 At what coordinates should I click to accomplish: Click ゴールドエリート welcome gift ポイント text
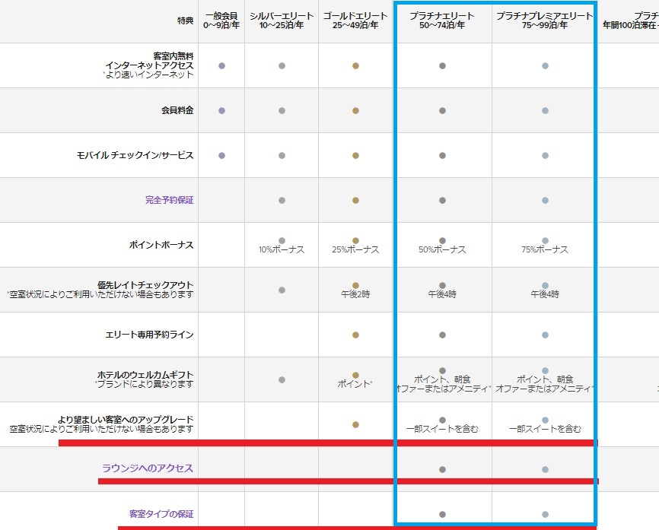(x=355, y=384)
